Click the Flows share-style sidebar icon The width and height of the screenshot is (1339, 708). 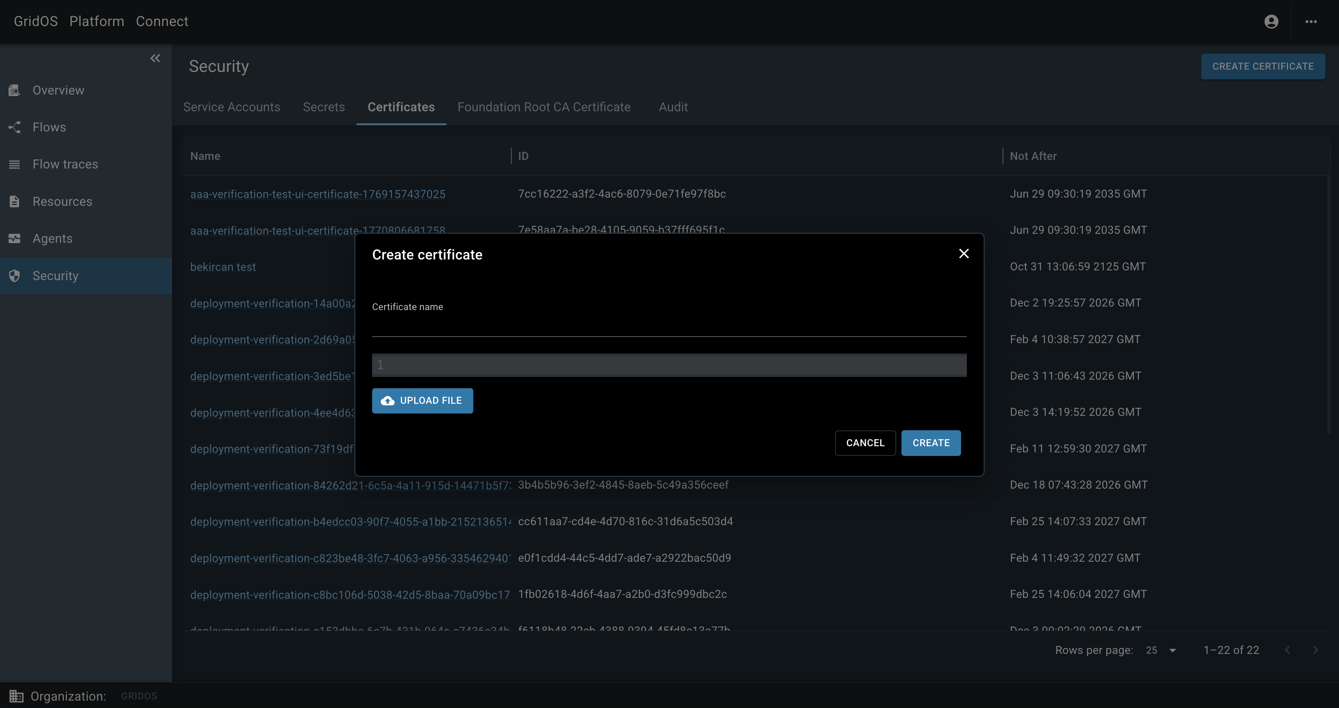point(14,127)
